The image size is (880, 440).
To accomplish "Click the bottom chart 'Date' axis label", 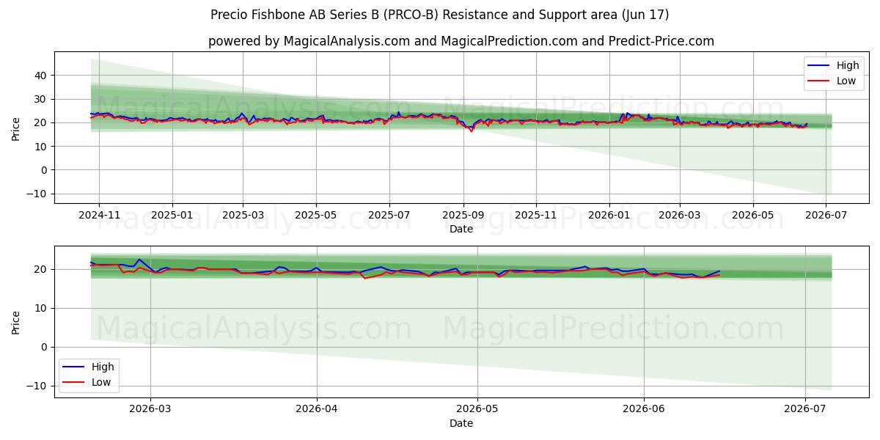I will click(461, 423).
